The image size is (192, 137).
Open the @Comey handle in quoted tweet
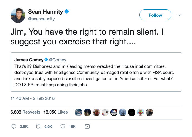(58, 60)
